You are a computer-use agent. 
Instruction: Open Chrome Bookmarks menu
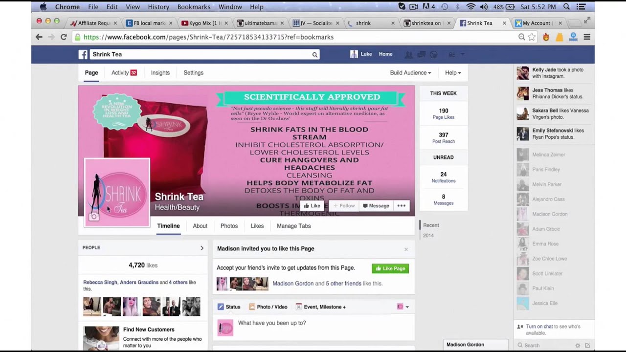194,7
